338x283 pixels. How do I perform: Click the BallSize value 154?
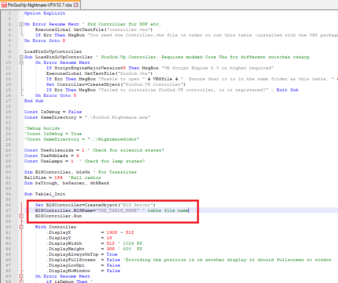[x=58, y=178]
